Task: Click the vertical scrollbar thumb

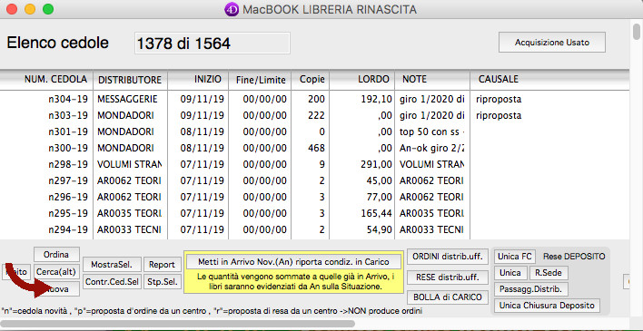Action: (x=637, y=32)
